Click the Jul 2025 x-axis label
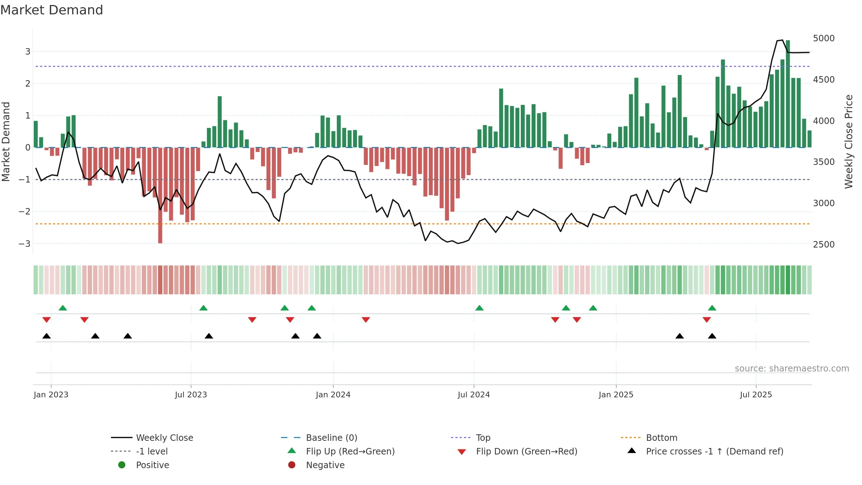The height and width of the screenshot is (485, 862). [756, 395]
